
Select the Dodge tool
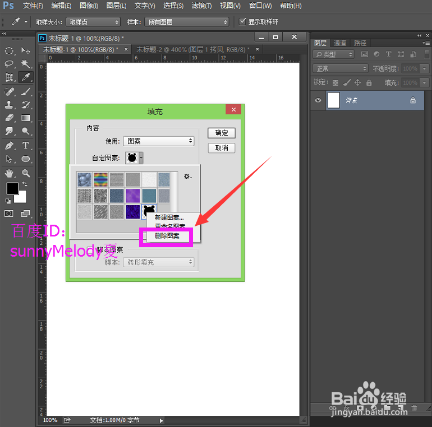point(26,131)
